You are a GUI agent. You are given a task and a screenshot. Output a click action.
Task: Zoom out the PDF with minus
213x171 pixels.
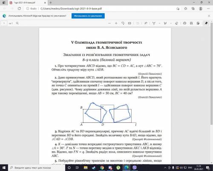click(109, 23)
